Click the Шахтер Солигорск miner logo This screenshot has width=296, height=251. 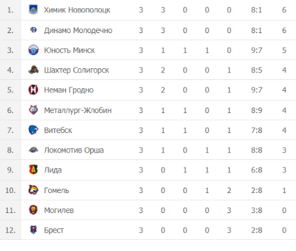[x=33, y=70]
